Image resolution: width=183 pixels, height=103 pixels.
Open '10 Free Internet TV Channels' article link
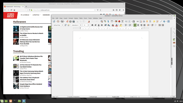31,66
